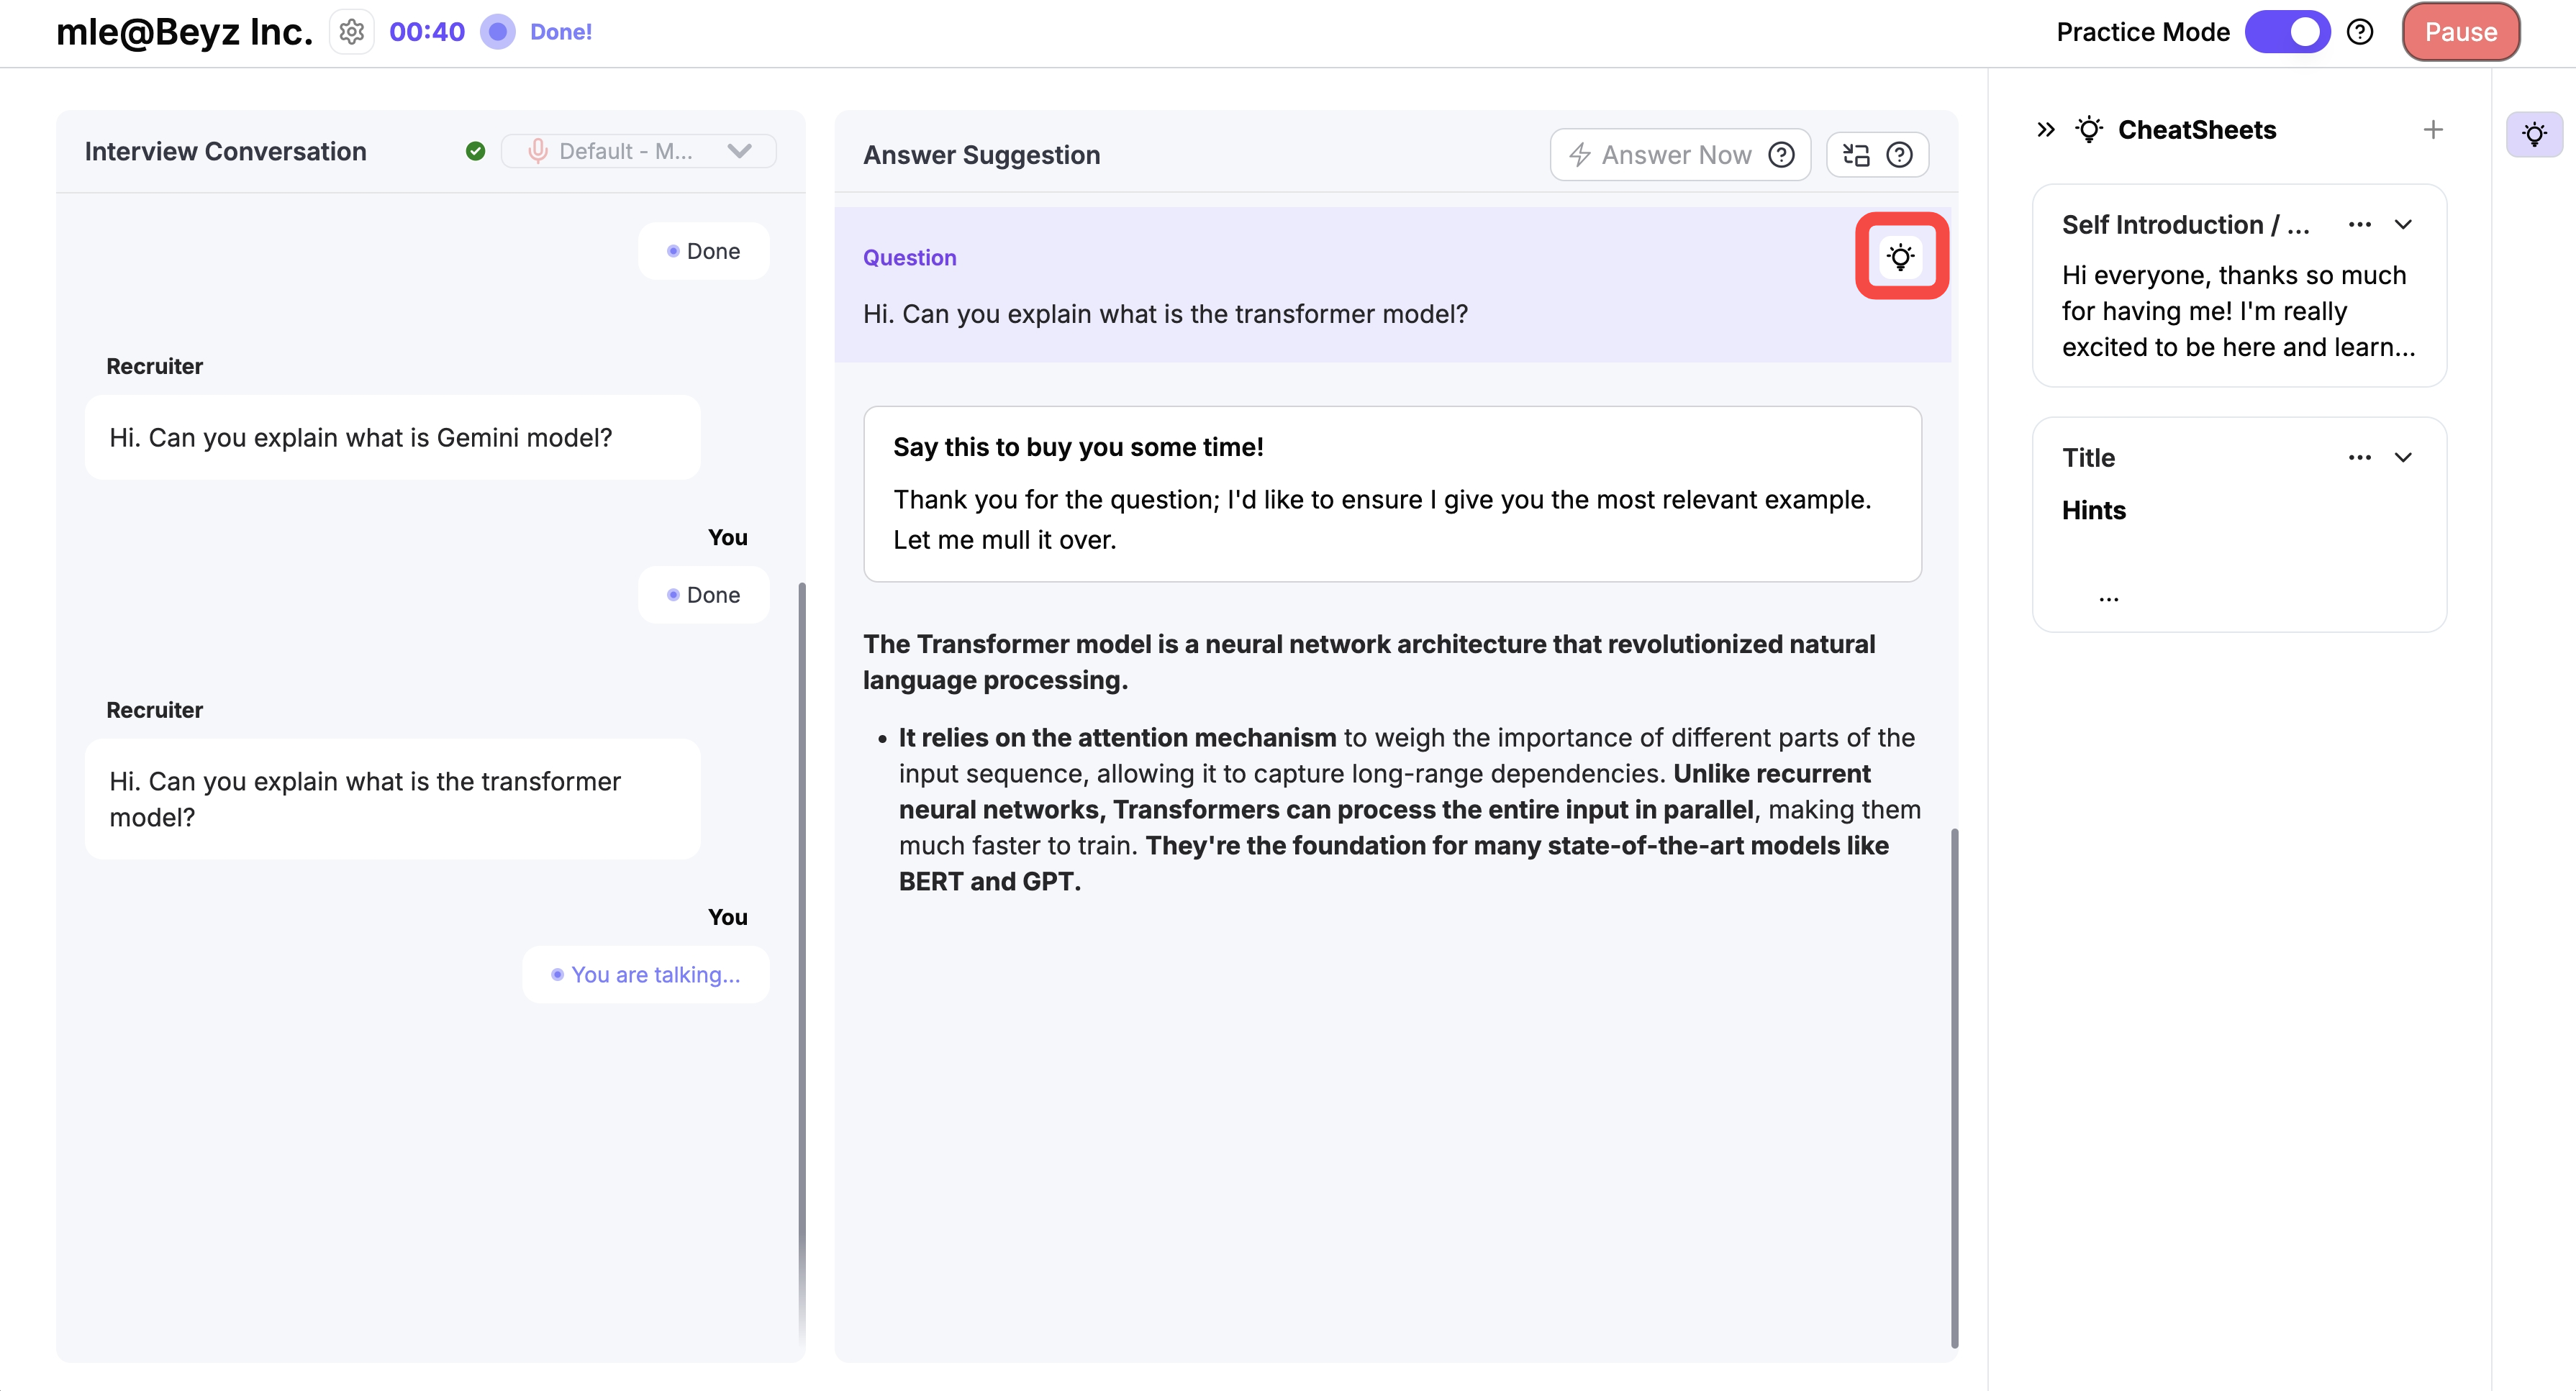The image size is (2576, 1391).
Task: Open more options menu for Title card
Action: (2359, 457)
